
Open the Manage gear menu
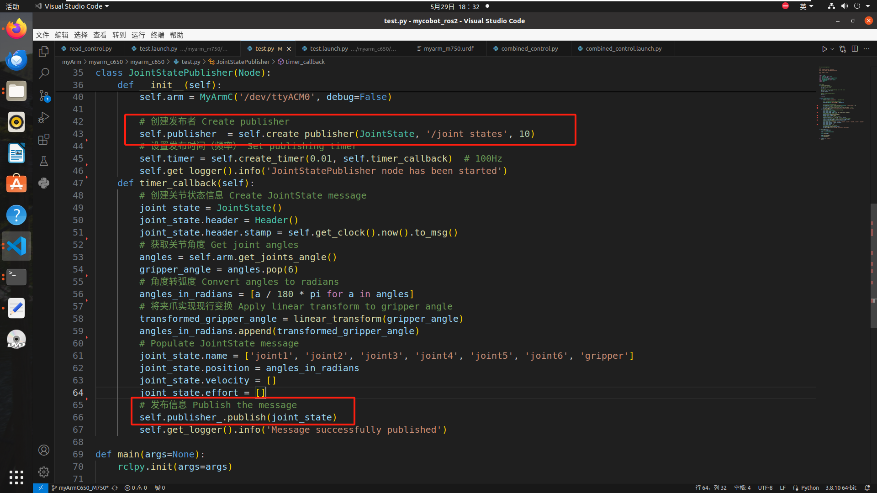[x=44, y=472]
